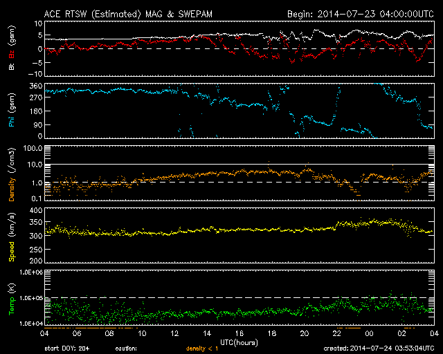Click the 'ACE RTSW (Estimated) MAG & SWEPAM' title
Screen dimensions: 443x354
[128, 14]
